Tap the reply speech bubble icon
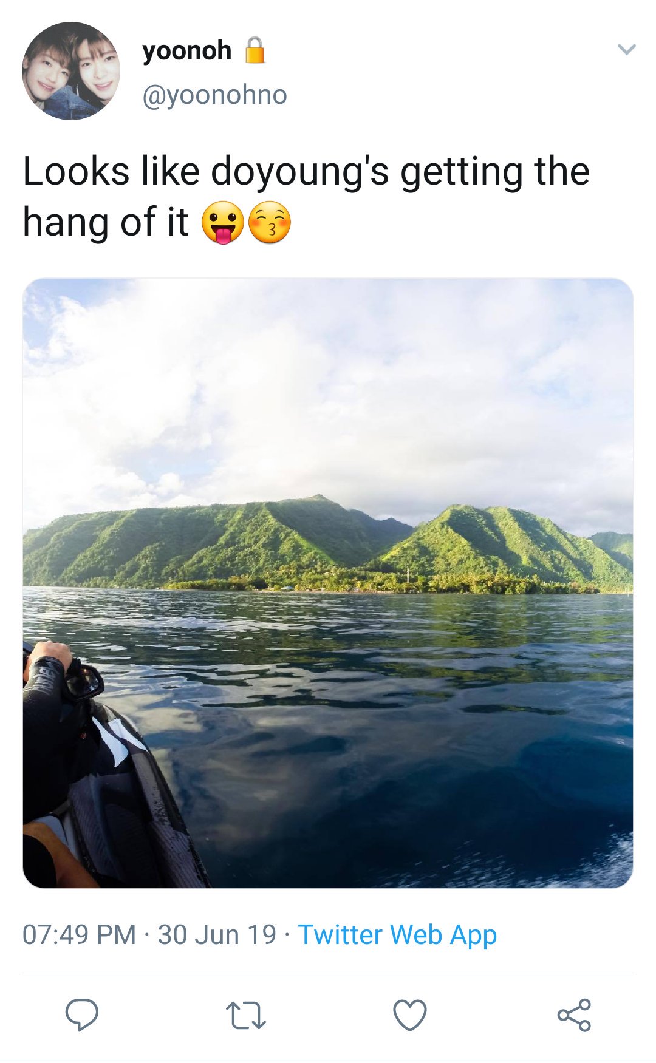Screen dimensions: 656x1063 82,1014
